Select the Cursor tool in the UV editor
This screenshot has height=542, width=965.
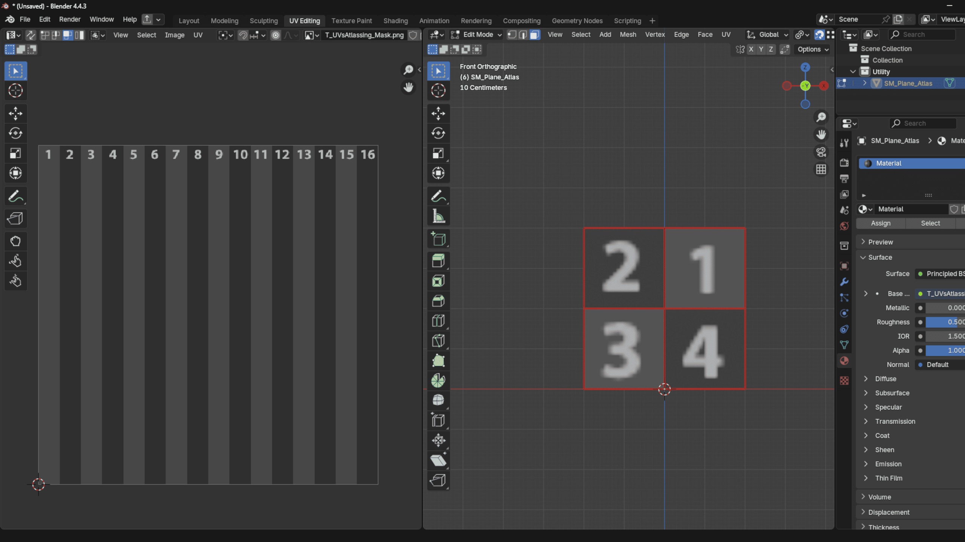(x=15, y=91)
